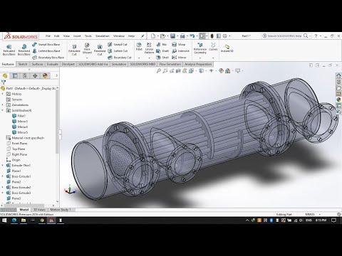Image resolution: width=342 pixels, height=256 pixels.
Task: Select the Front Plane in tree
Action: (x=16, y=144)
